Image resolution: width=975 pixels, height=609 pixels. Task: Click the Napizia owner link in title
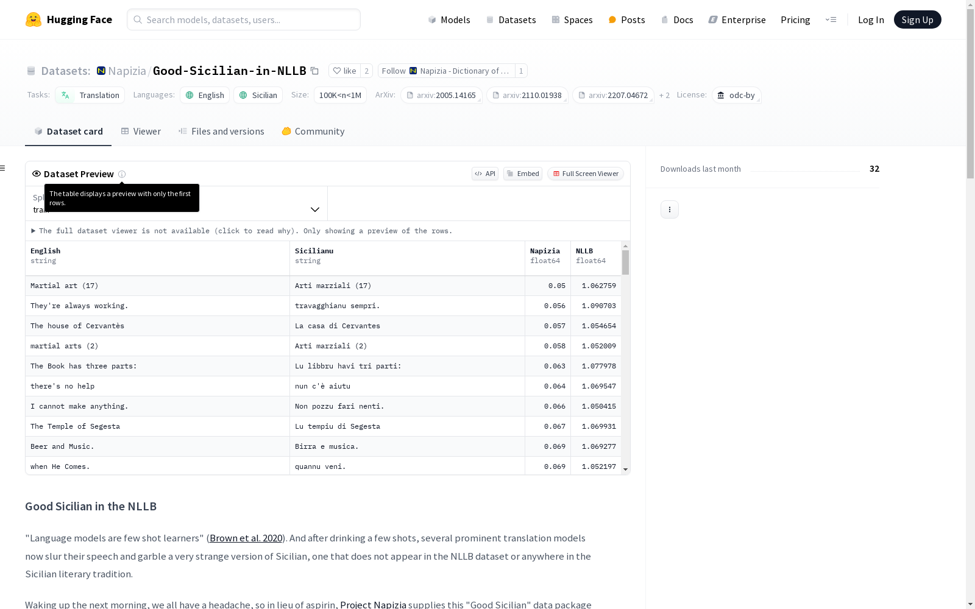(127, 71)
